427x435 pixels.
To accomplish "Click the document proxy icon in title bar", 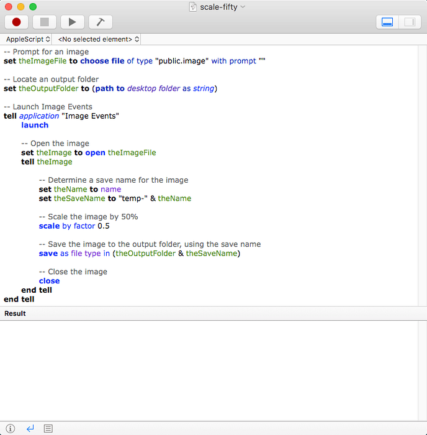I will (193, 7).
